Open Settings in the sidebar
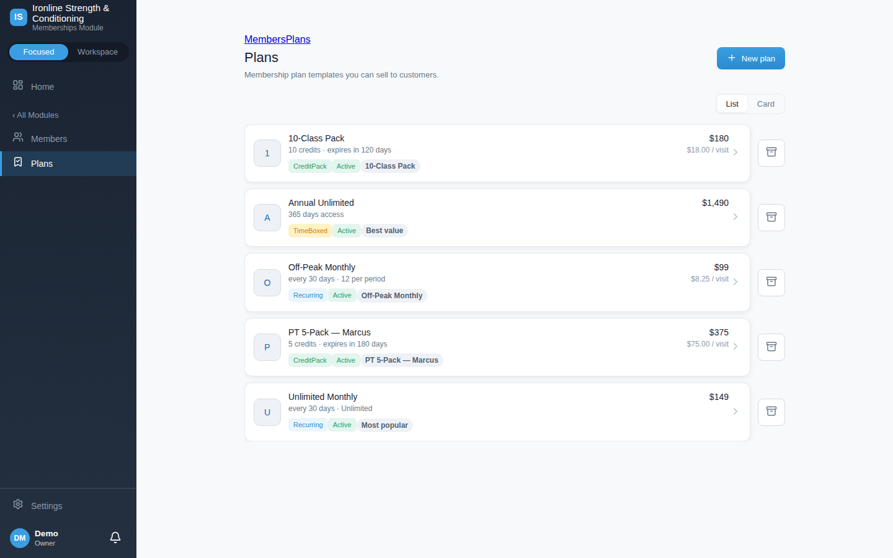 (68, 506)
